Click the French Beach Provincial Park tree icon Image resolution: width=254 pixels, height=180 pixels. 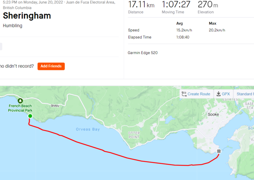21,101
